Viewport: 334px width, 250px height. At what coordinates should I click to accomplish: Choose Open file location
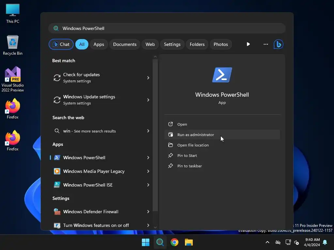point(222,145)
